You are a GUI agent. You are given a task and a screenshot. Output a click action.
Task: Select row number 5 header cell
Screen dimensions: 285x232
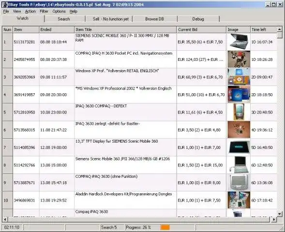tap(7, 112)
